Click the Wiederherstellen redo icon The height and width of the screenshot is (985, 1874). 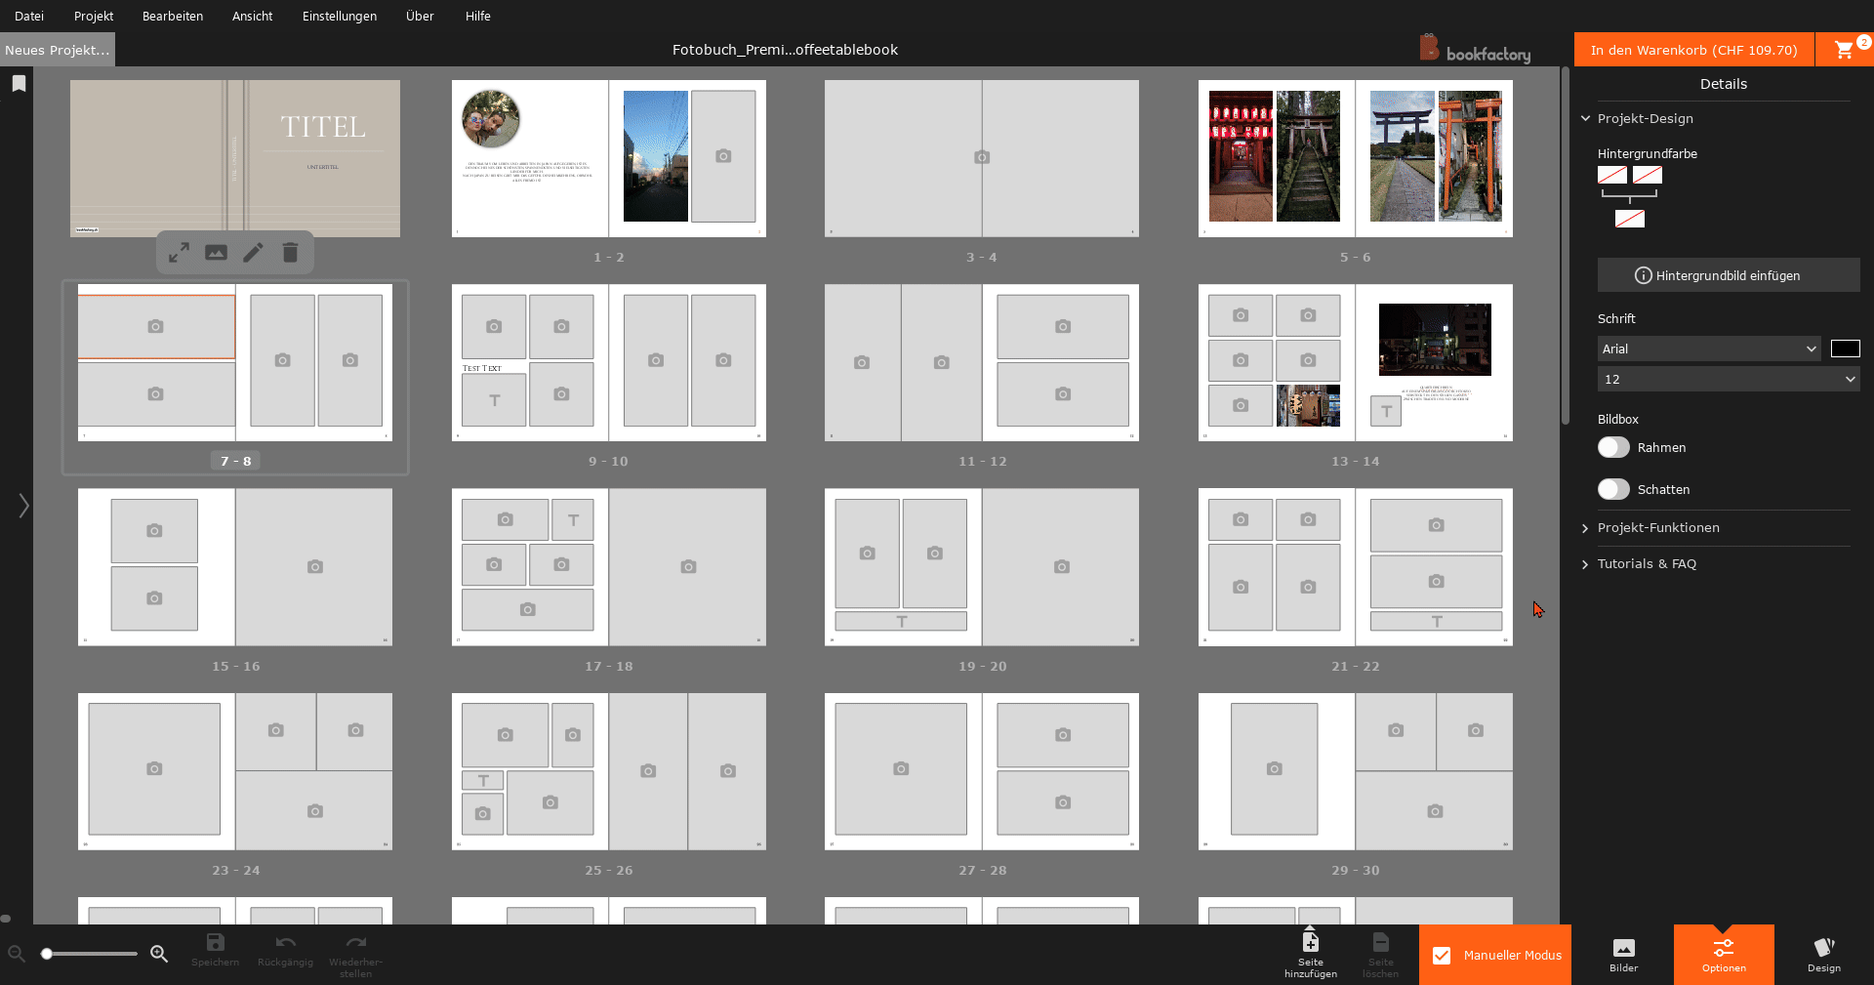point(355,943)
